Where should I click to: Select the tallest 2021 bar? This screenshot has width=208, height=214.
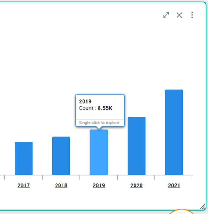174,132
